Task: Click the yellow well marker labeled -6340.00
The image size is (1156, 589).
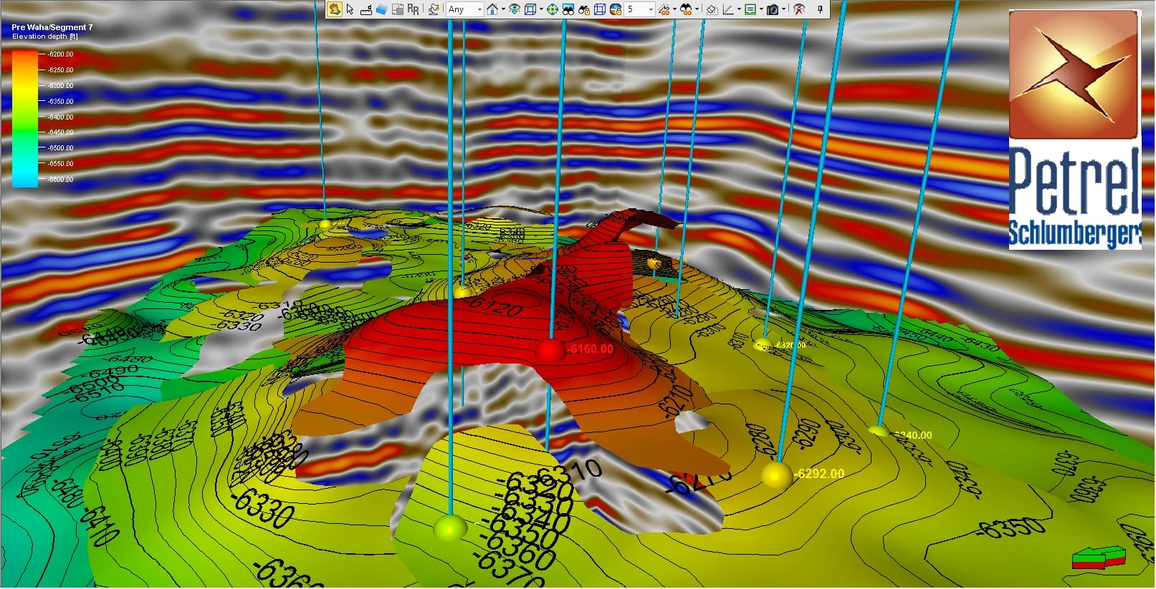Action: pyautogui.click(x=877, y=431)
